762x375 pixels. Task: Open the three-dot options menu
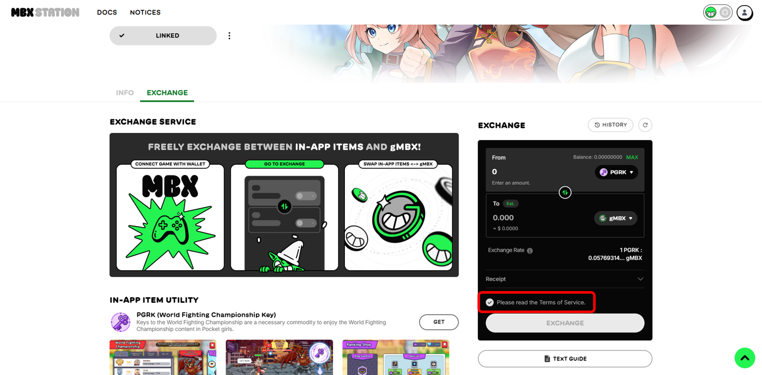[x=229, y=36]
